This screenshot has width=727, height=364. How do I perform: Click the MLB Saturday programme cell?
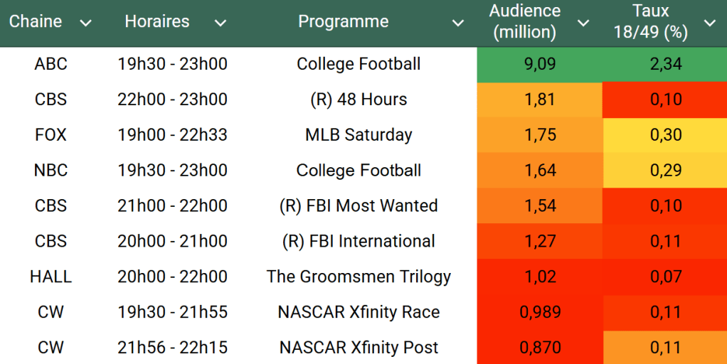click(x=359, y=135)
